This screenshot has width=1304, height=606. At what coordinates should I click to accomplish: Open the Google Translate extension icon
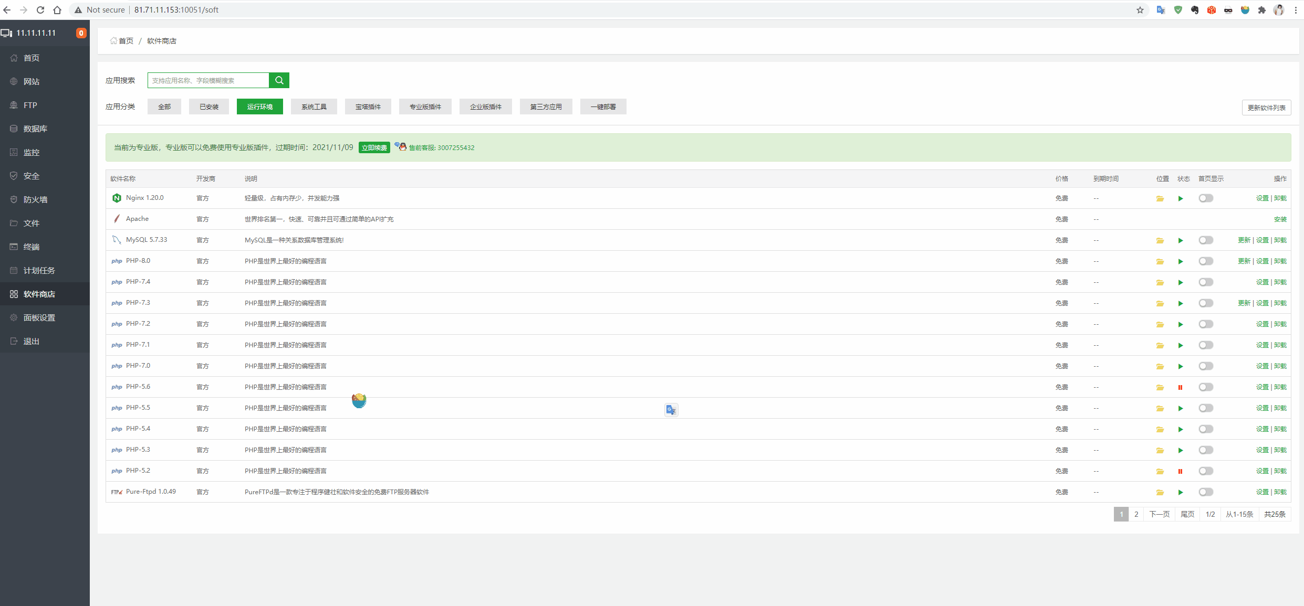[x=1161, y=10]
